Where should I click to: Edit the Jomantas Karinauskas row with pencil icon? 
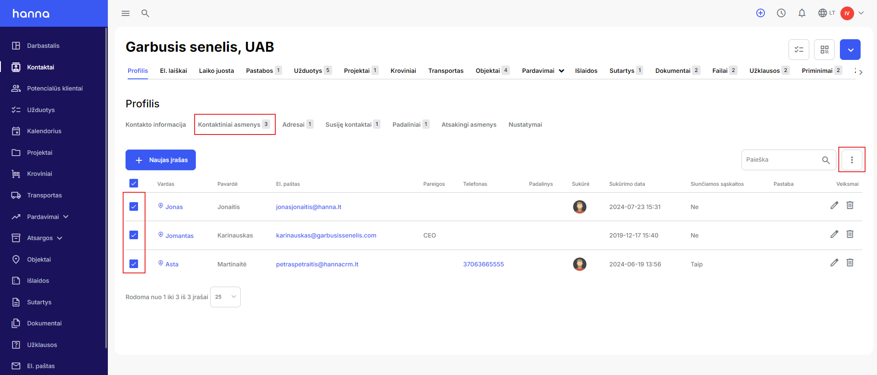[834, 234]
